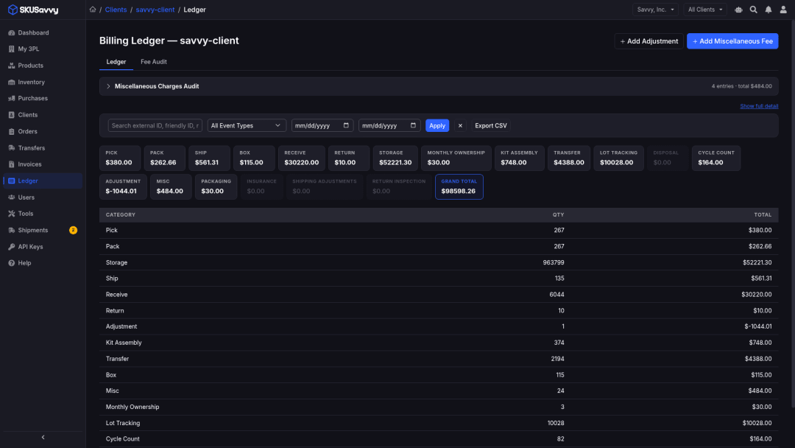Open Clients in the sidebar
This screenshot has width=795, height=448.
pos(43,115)
